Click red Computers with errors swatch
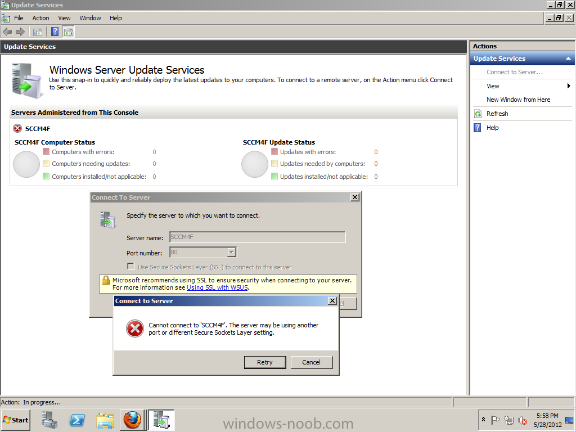 coord(46,151)
